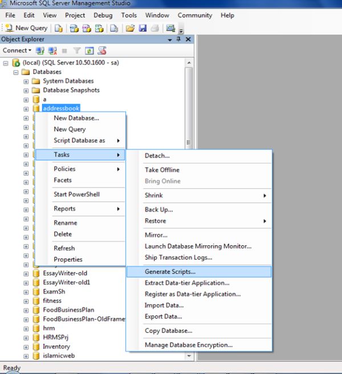This screenshot has height=374, width=342.
Task: Open the Script Database as submenu
Action: [x=80, y=140]
